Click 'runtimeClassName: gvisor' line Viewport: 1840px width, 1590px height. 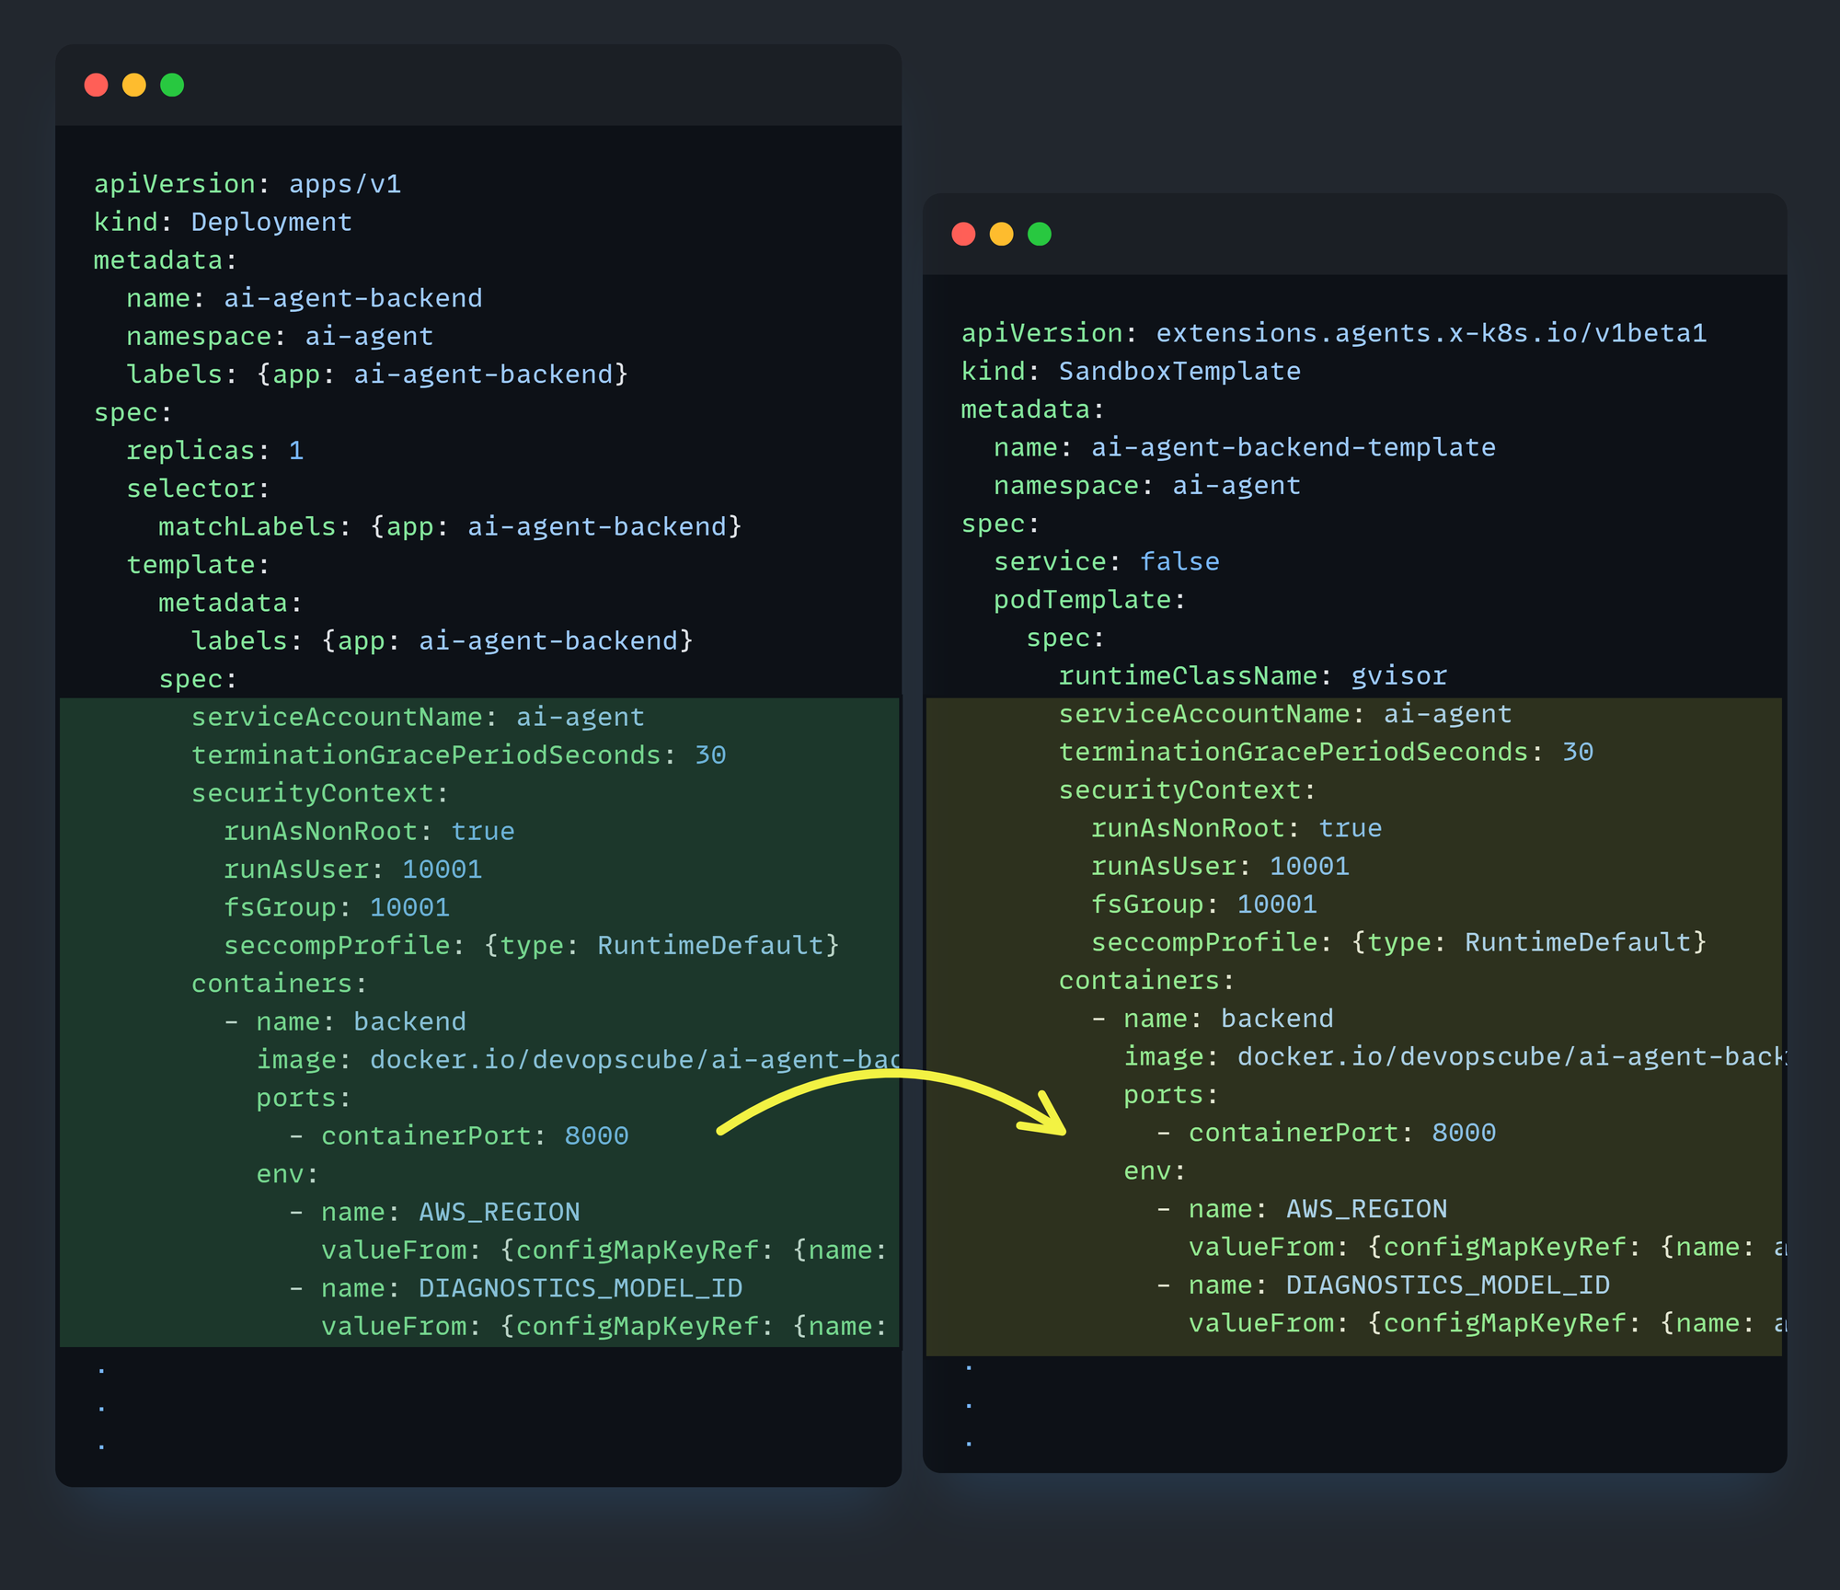click(x=1253, y=675)
